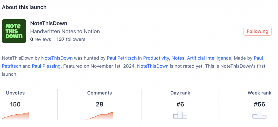Click the 28 comments count

[x=99, y=104]
